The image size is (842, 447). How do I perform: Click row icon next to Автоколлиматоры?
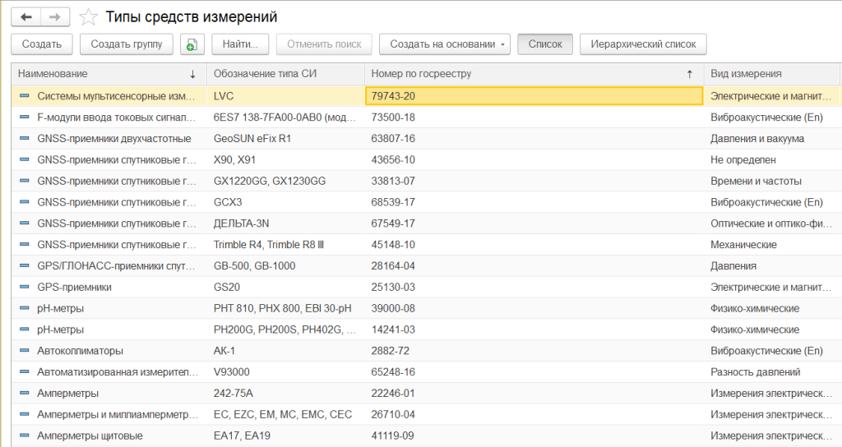click(x=24, y=351)
